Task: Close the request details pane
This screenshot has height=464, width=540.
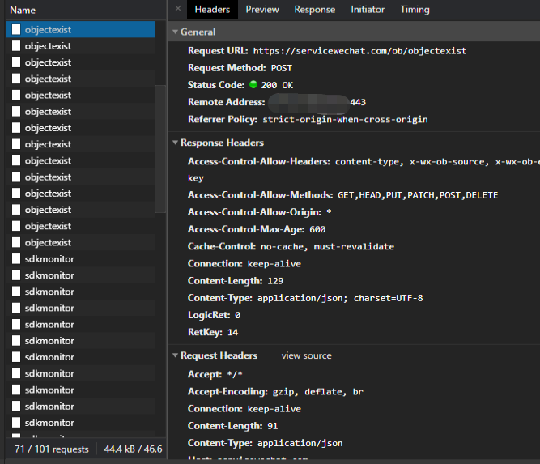Action: pos(177,9)
